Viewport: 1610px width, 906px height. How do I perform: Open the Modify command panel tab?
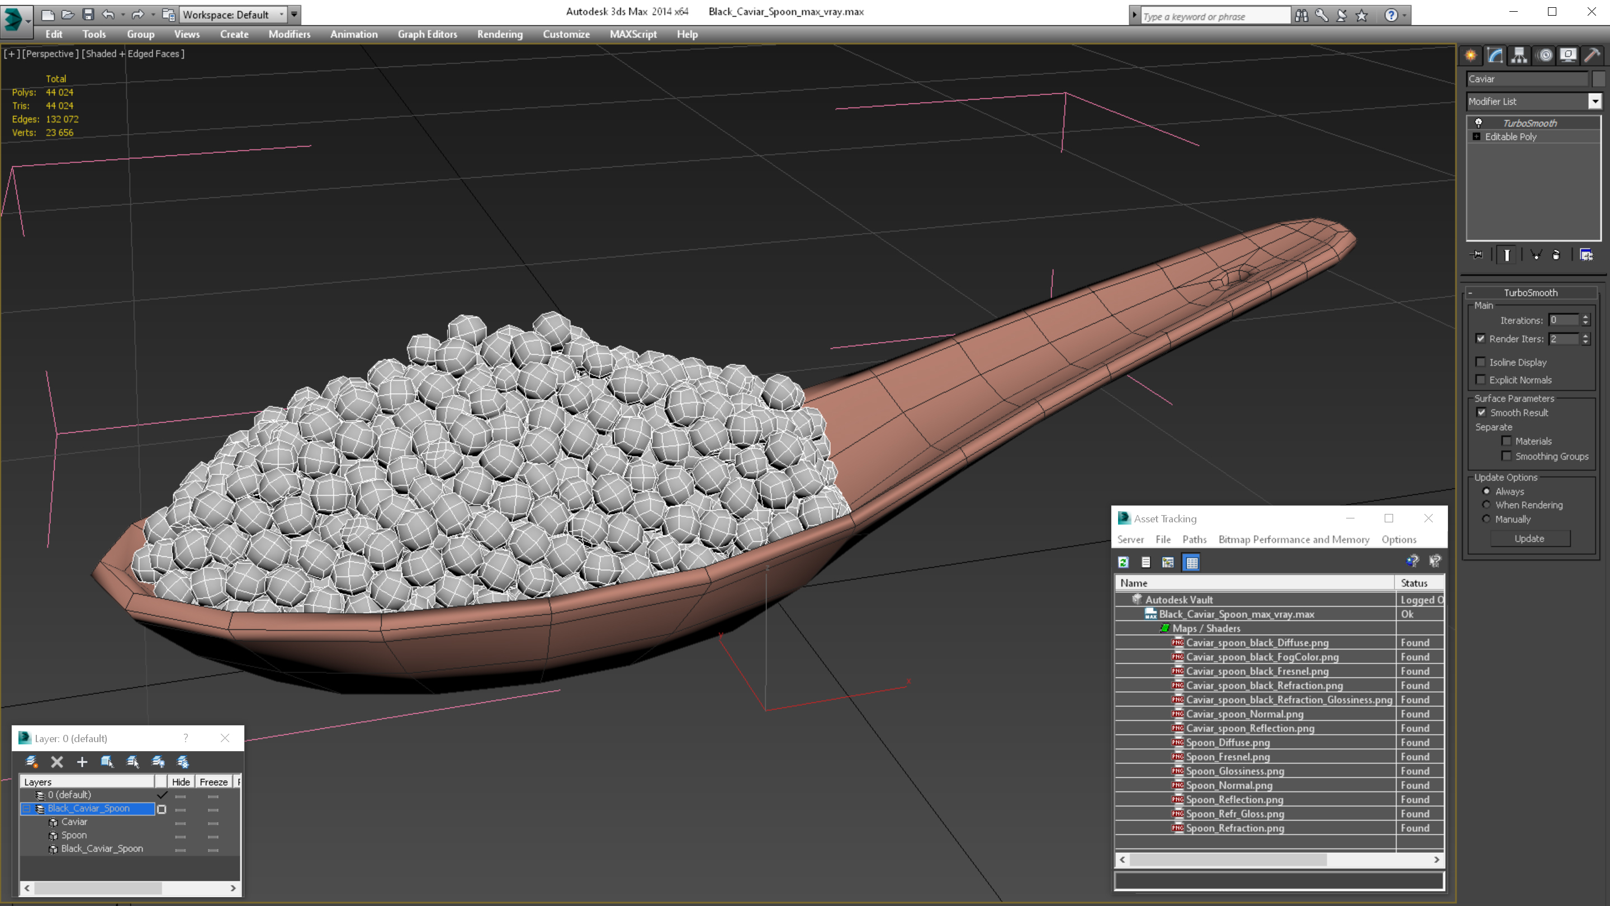coord(1495,56)
